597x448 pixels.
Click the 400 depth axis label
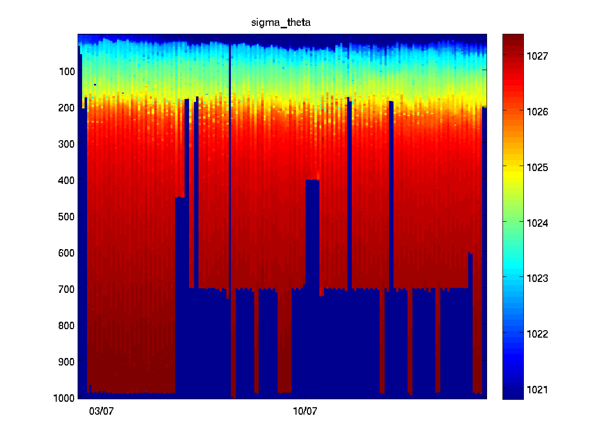[67, 180]
